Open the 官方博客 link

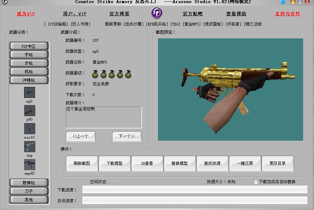[119, 14]
